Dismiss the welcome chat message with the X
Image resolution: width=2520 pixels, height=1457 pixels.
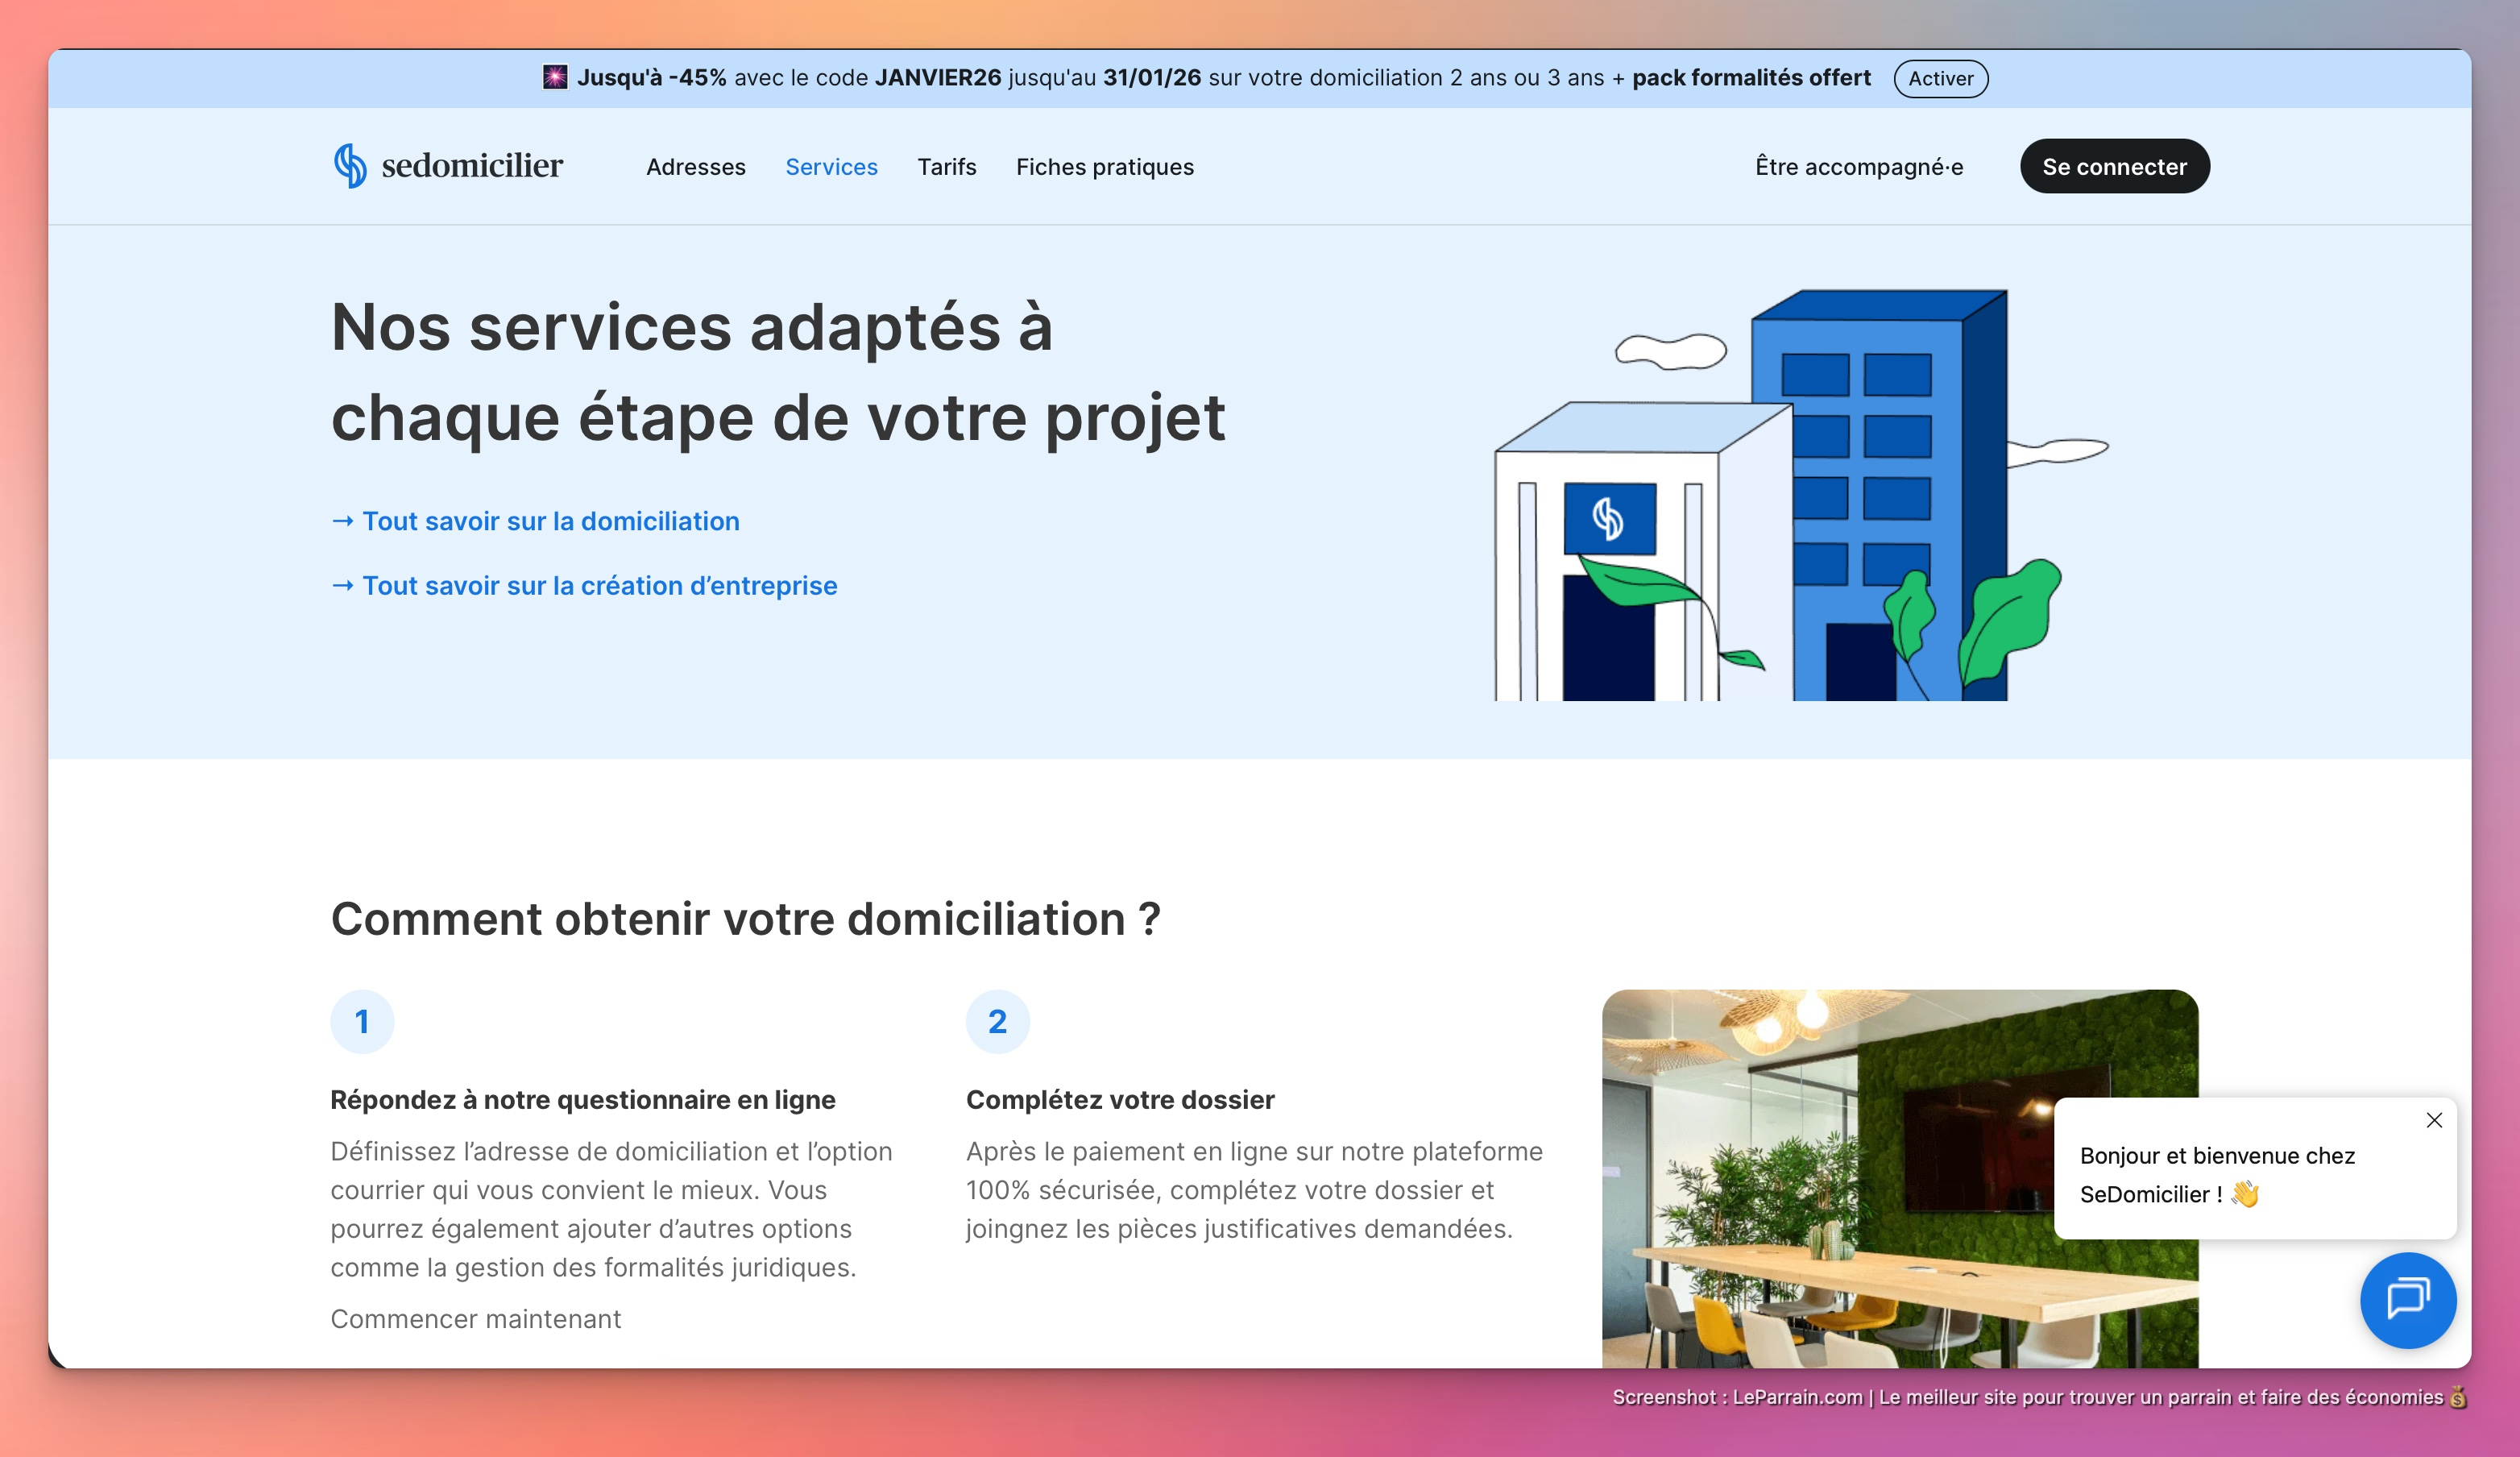tap(2433, 1120)
